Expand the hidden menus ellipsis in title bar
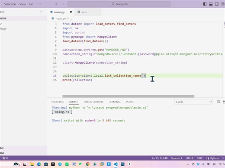225x168 pixels. pos(39,4)
